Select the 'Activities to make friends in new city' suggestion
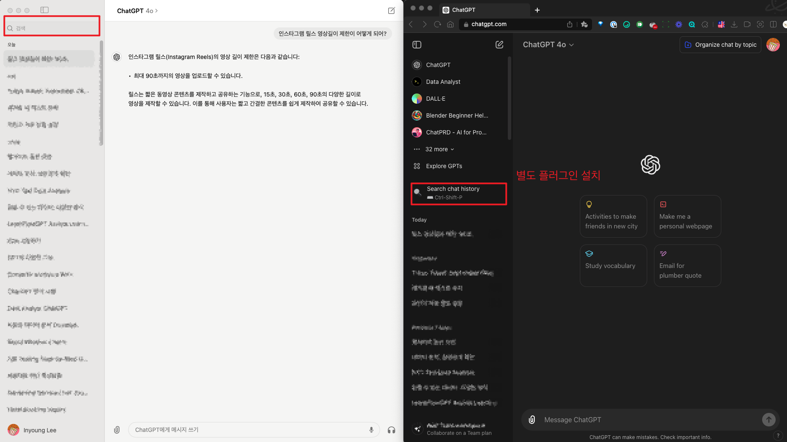The width and height of the screenshot is (787, 442). [613, 216]
